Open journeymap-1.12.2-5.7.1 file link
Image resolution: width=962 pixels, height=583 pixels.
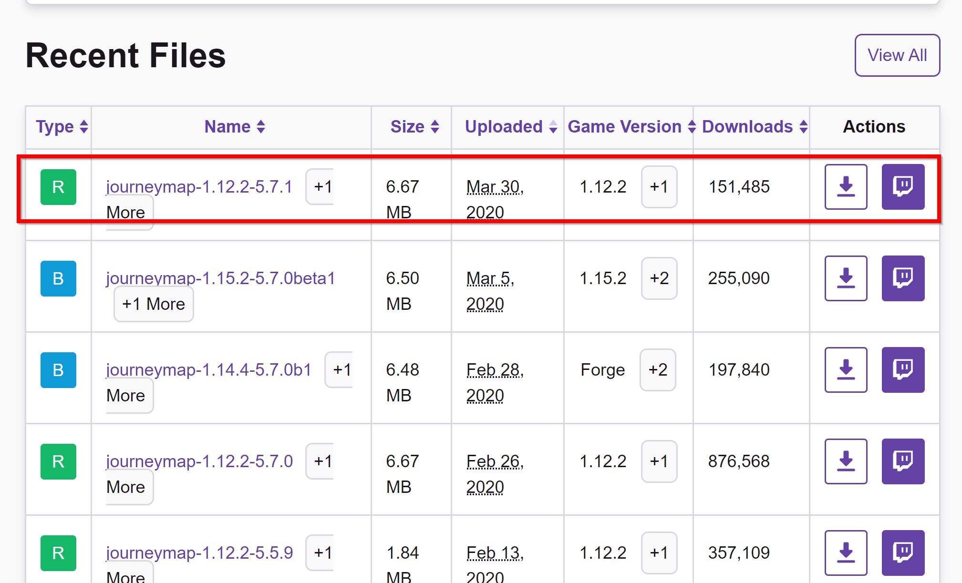(x=199, y=187)
